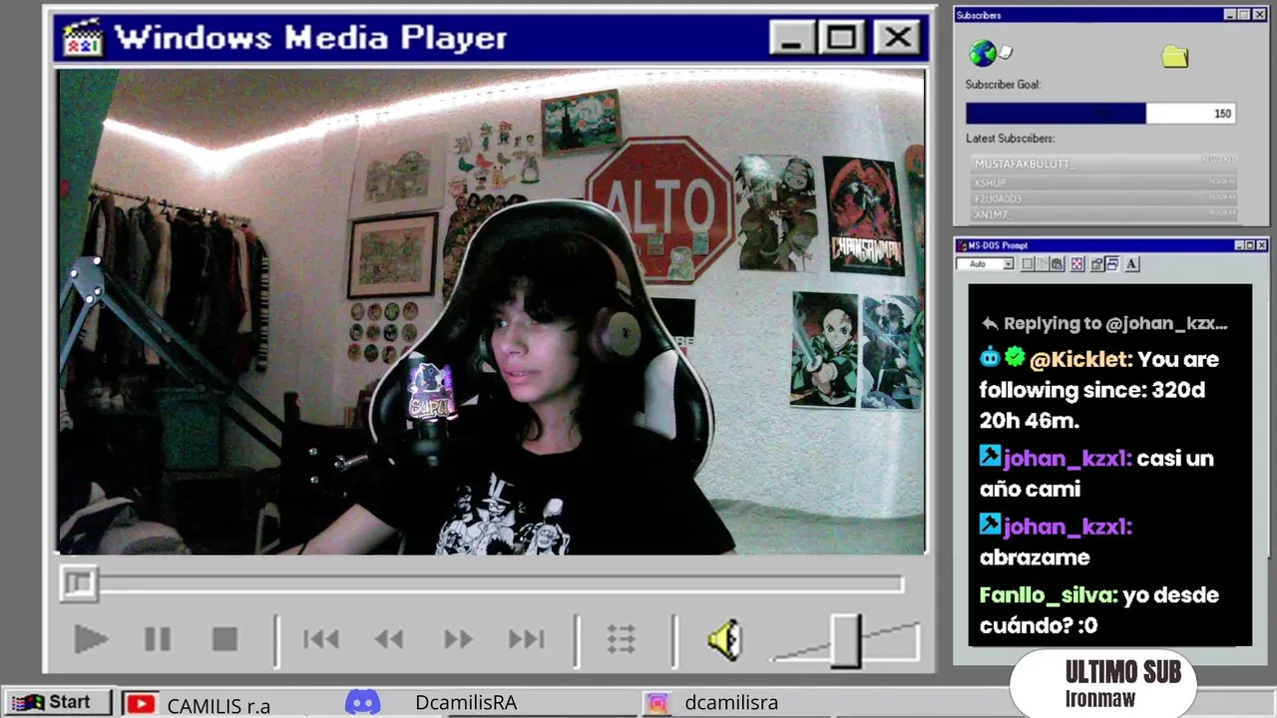Click the dcamilisra Instagram label
Image resolution: width=1277 pixels, height=718 pixels.
[731, 703]
